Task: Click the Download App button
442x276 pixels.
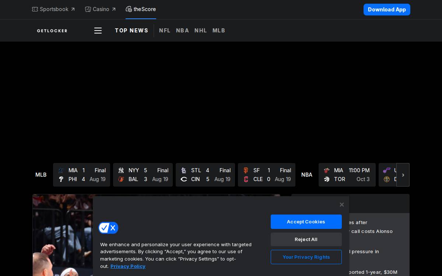Action: pyautogui.click(x=387, y=10)
